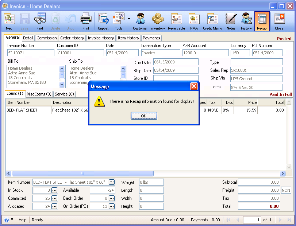Click the Undo arrow icon
This screenshot has height=226, width=296.
click(70, 19)
